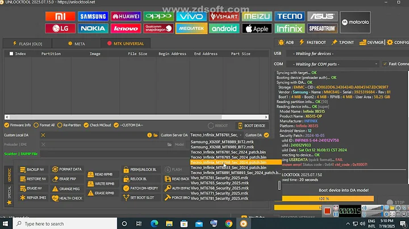This screenshot has width=409, height=229.
Task: Click the Scatter | DUMP File field
Action: (115, 154)
